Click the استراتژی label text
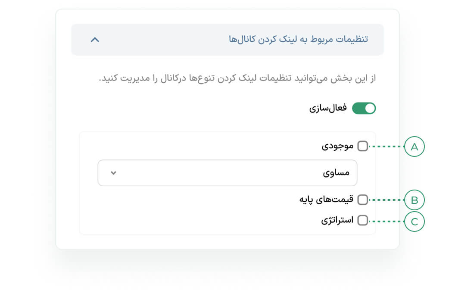 coord(337,221)
